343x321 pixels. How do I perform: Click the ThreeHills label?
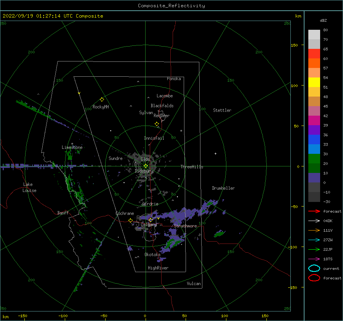pyautogui.click(x=192, y=167)
